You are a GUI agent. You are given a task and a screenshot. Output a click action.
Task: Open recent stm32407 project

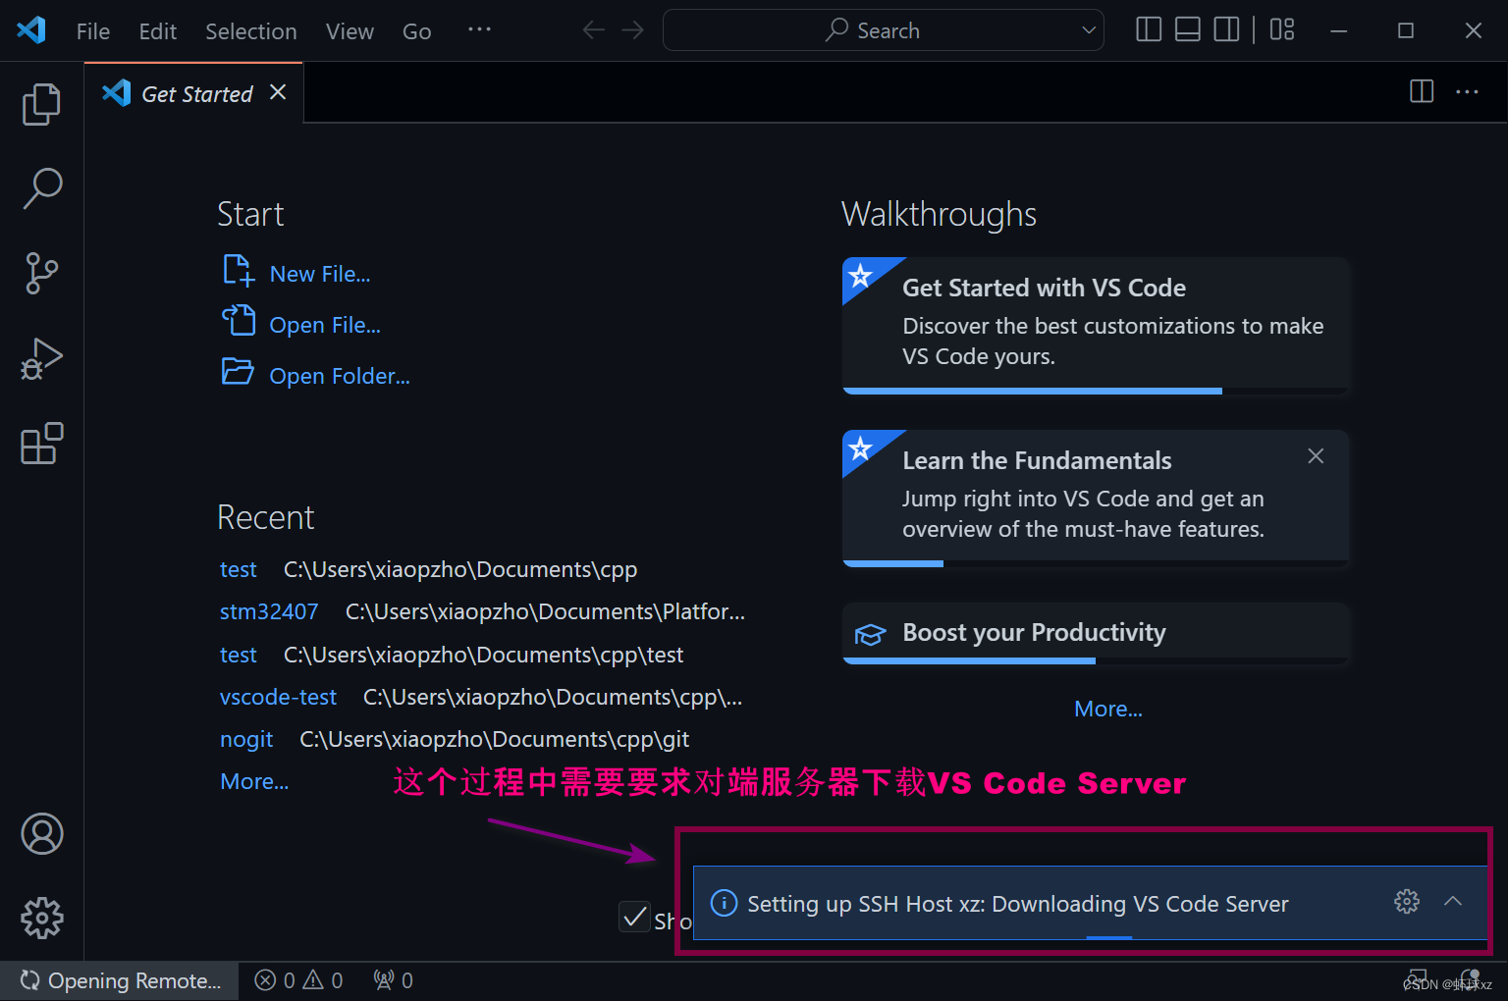click(x=269, y=612)
